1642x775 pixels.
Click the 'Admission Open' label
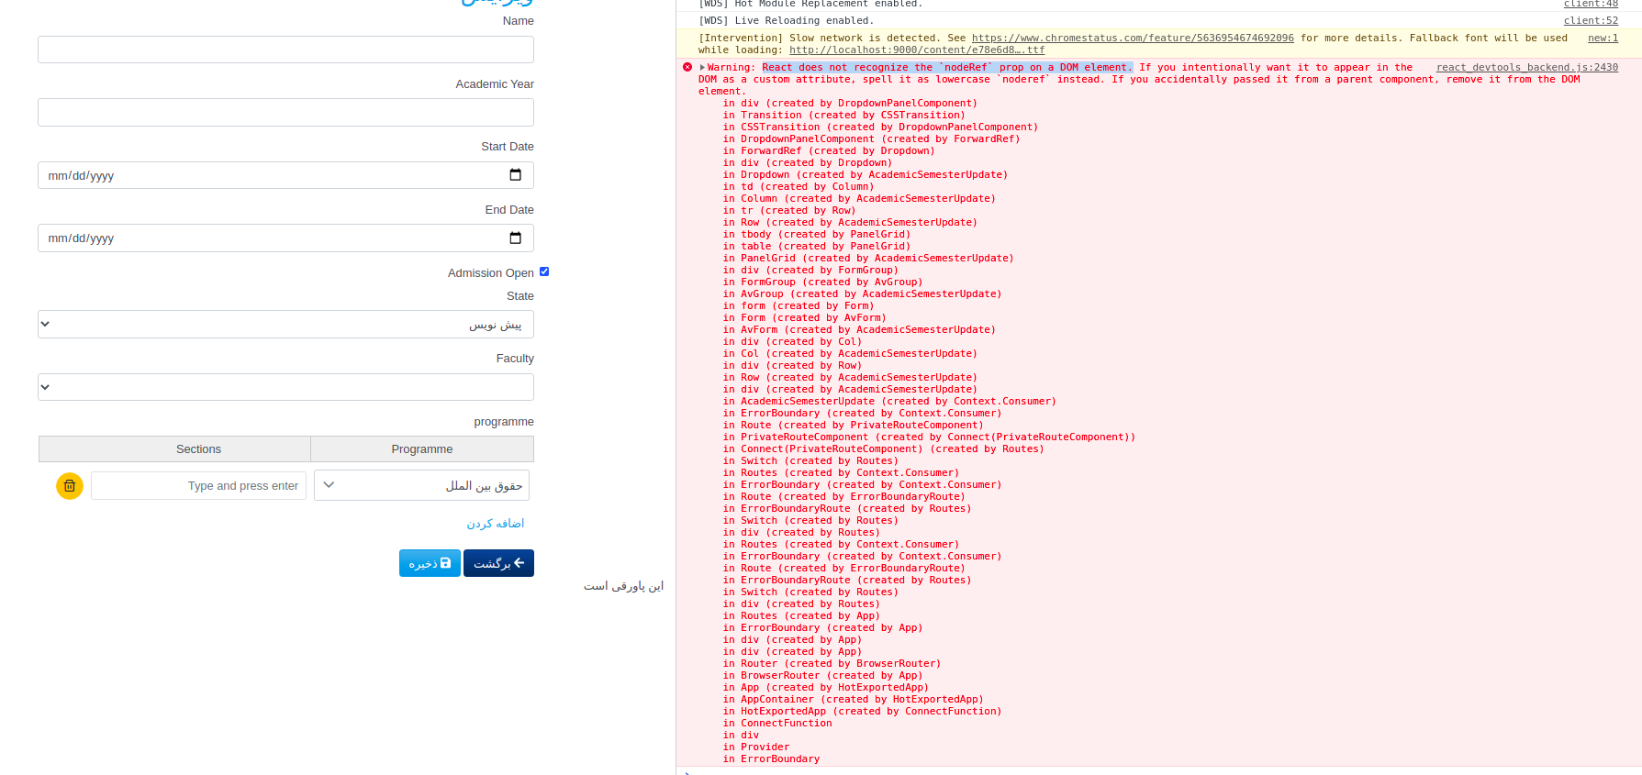tap(491, 273)
